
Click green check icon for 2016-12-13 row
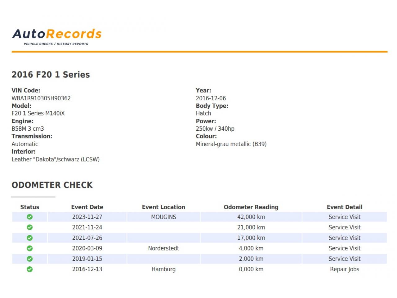click(x=30, y=269)
